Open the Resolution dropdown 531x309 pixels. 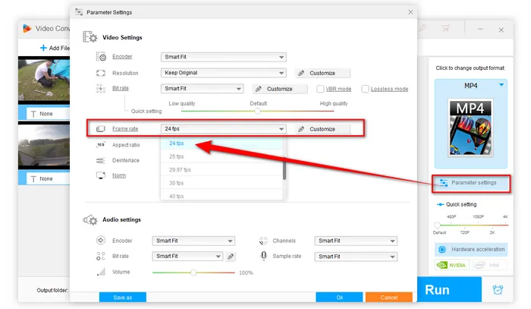coord(223,73)
